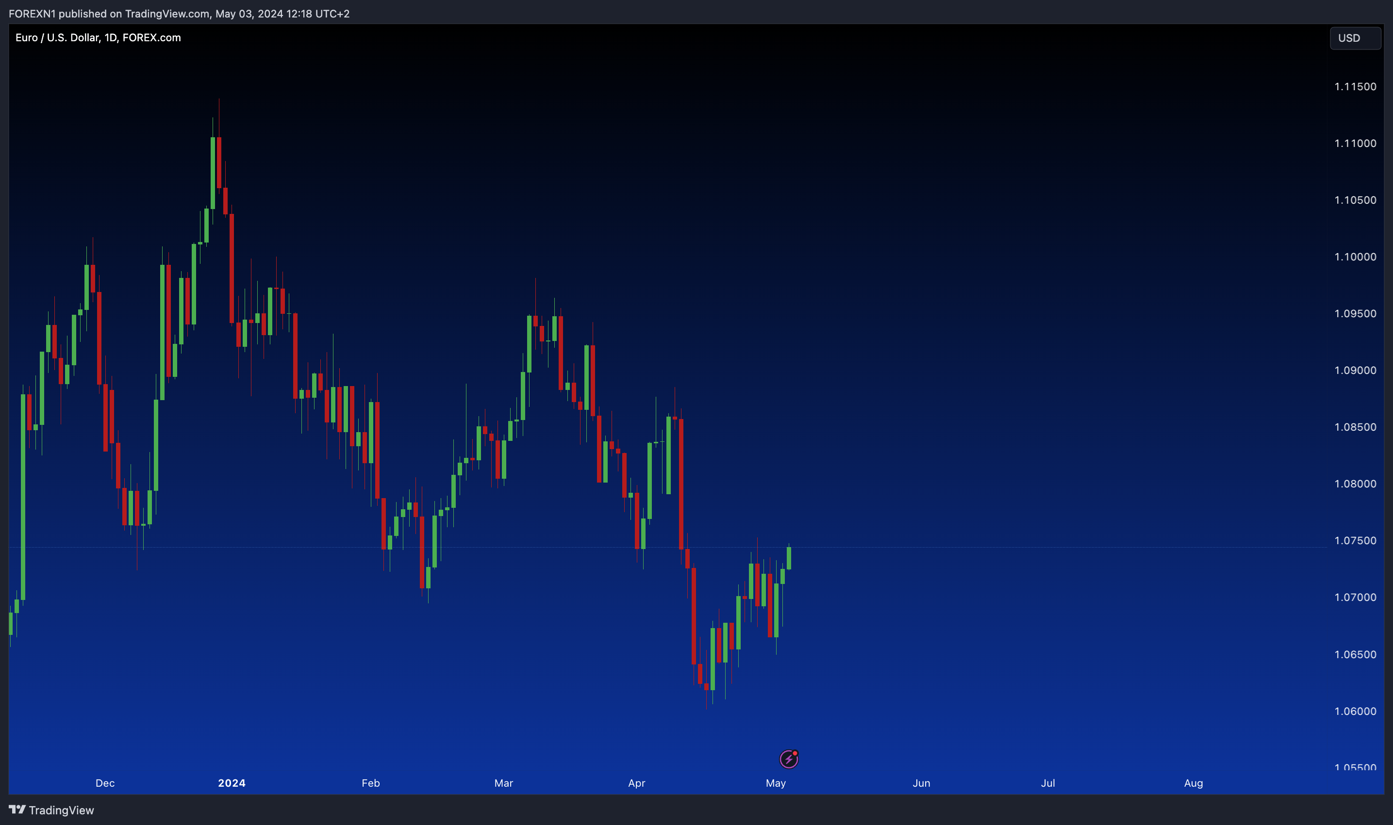The height and width of the screenshot is (825, 1393).
Task: Click the Feb label on time axis
Action: pyautogui.click(x=370, y=783)
